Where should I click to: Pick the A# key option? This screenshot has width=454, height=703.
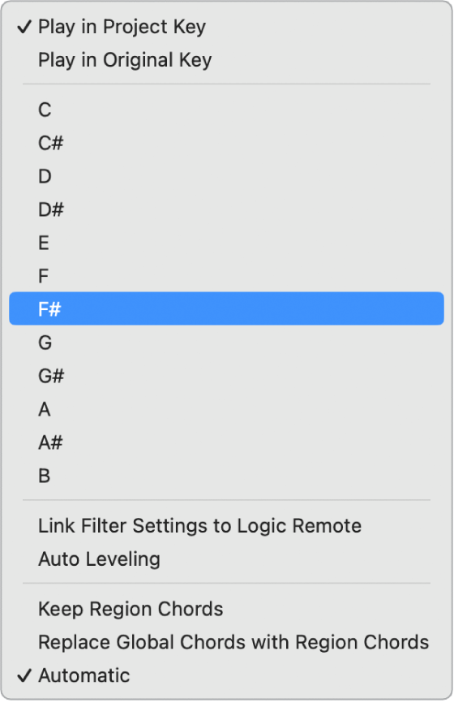point(226,442)
